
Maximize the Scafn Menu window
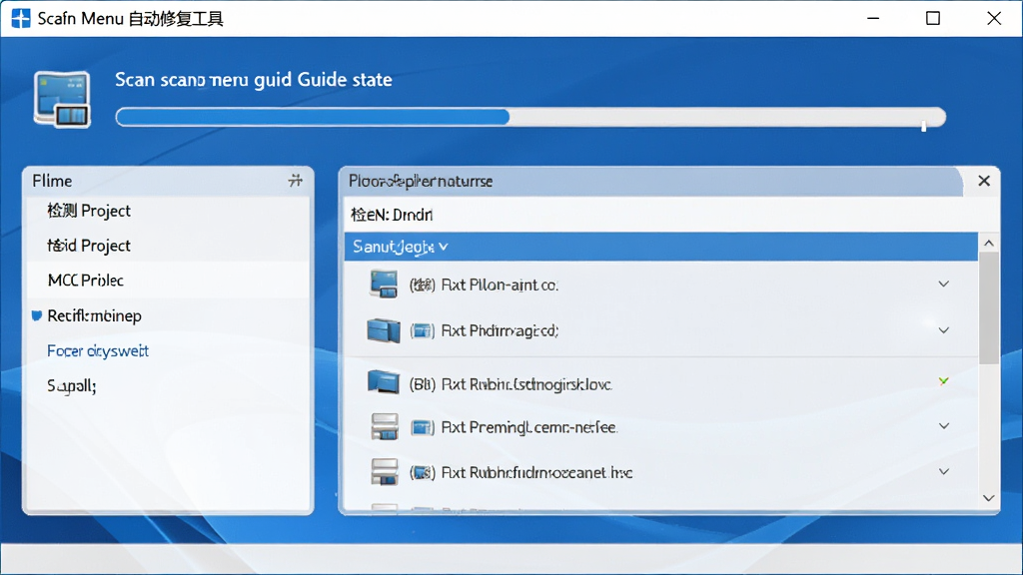pos(933,18)
